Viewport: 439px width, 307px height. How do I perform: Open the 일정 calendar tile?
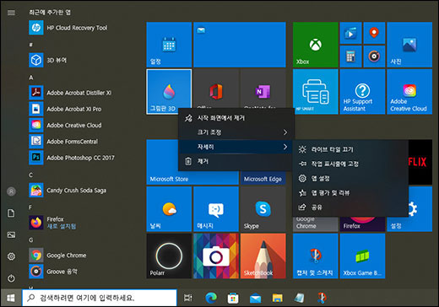point(169,45)
